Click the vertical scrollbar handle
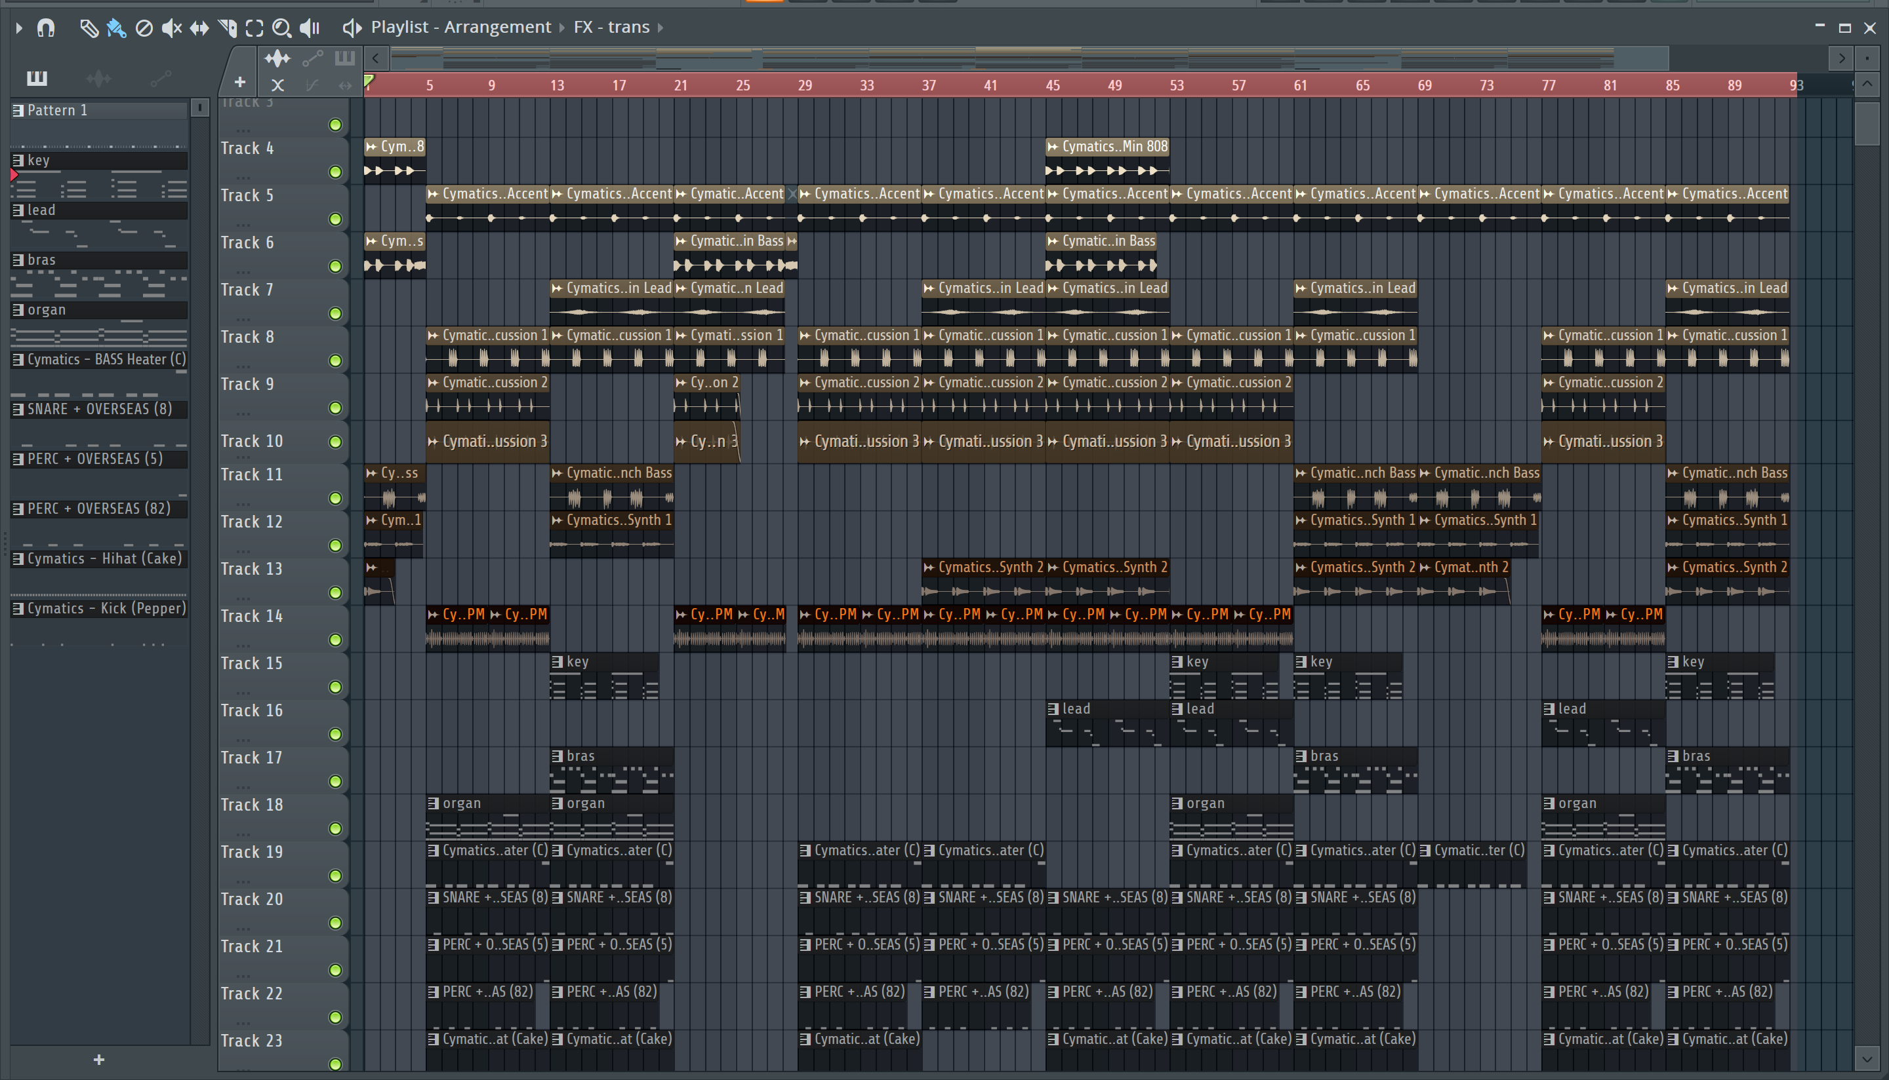1889x1080 pixels. click(x=1867, y=123)
